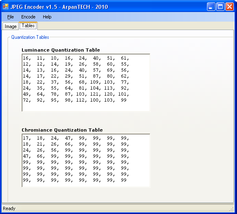The width and height of the screenshot is (237, 214).
Task: Click the window resize grip in status bar
Action: [x=231, y=210]
